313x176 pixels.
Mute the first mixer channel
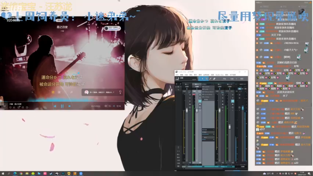pyautogui.click(x=190, y=95)
